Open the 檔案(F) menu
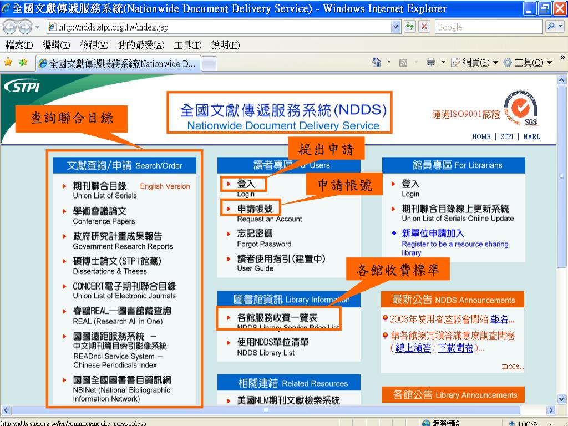The image size is (568, 426). pyautogui.click(x=19, y=45)
